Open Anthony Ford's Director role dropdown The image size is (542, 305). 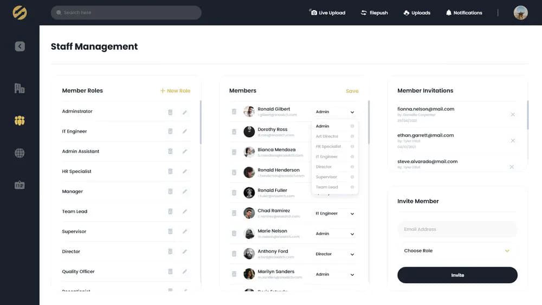pos(334,254)
